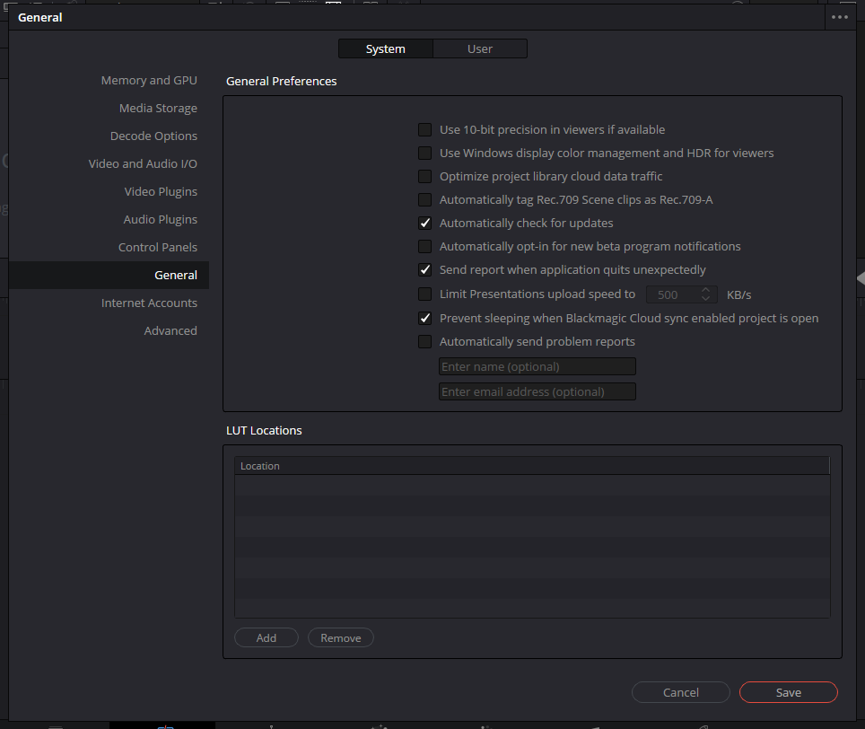Viewport: 865px width, 729px height.
Task: Open Video and Audio I/O settings
Action: tap(143, 163)
